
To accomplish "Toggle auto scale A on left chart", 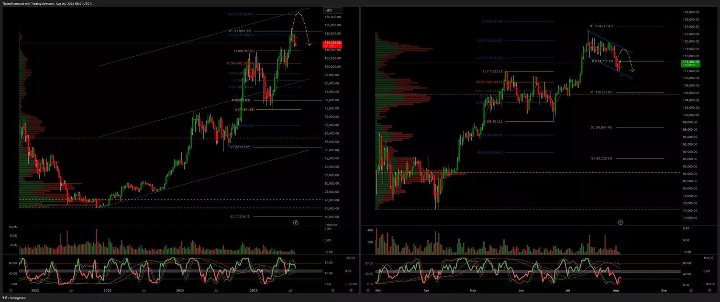I will 332,290.
